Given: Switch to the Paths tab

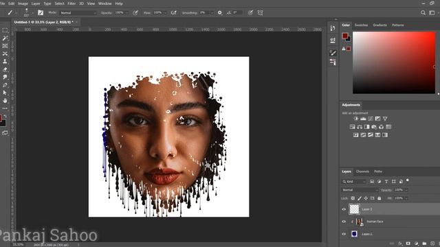Looking at the screenshot, I should [x=378, y=172].
